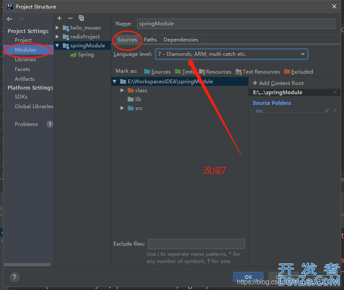This screenshot has width=344, height=290.
Task: Expand the src folder
Action: coord(122,108)
